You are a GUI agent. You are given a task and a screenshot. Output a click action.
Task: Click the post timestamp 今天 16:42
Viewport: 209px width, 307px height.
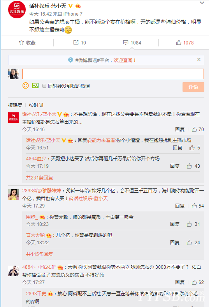point(40,14)
